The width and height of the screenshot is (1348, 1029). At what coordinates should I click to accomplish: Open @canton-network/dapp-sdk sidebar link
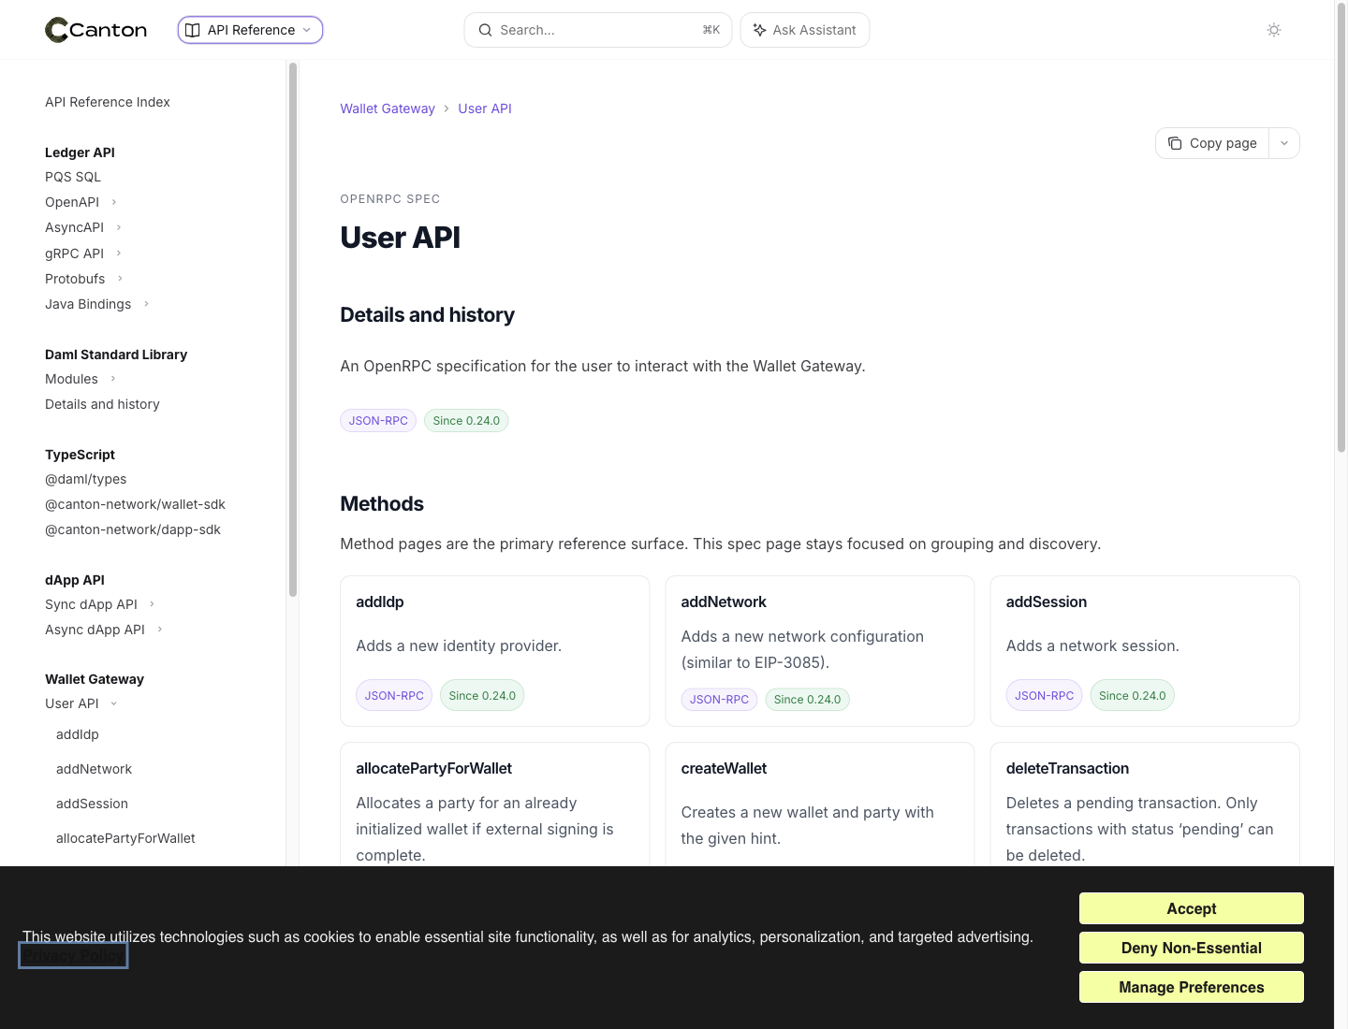point(133,529)
